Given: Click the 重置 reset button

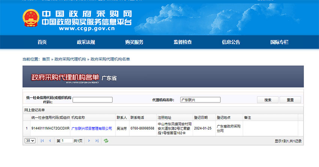Looking at the screenshot, I should pyautogui.click(x=290, y=100).
